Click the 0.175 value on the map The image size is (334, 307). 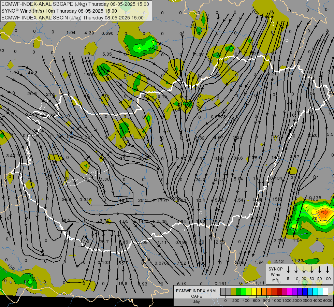[315, 198]
